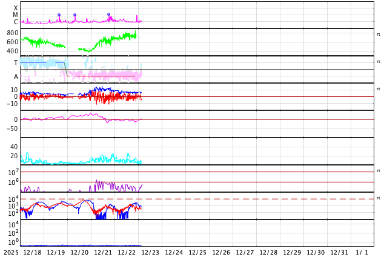
Task: Click the 40 tick on the cyan plot
Action: (14, 147)
